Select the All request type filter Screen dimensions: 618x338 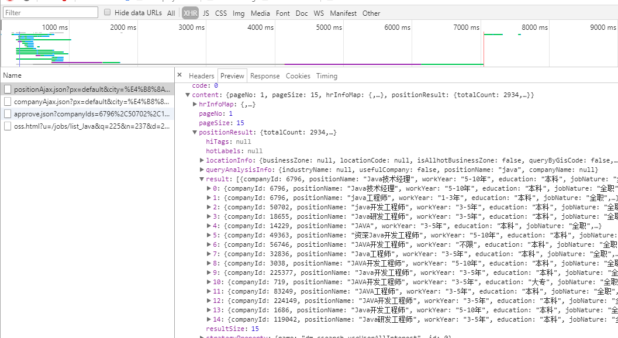171,13
